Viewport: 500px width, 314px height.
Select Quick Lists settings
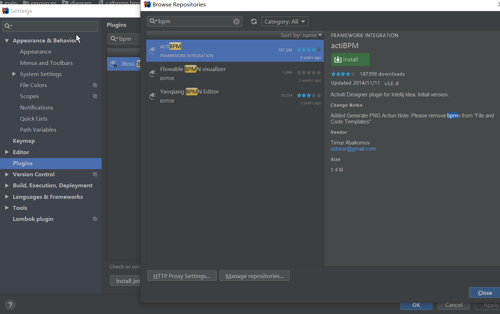click(x=34, y=118)
